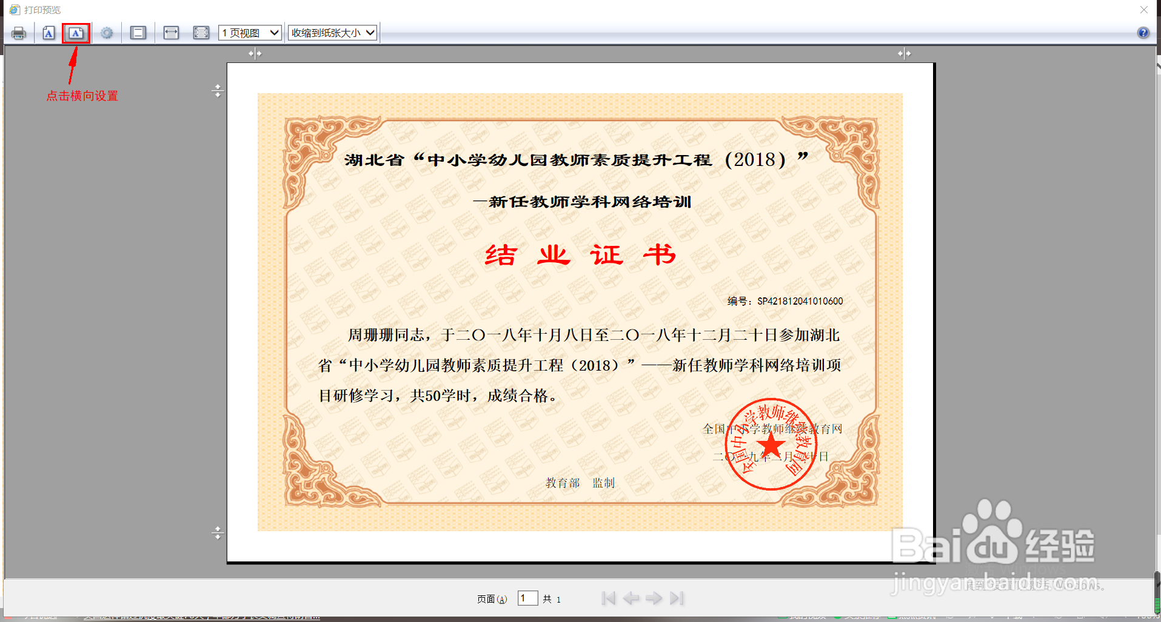Click the lower vertical margin handle

pyautogui.click(x=218, y=533)
